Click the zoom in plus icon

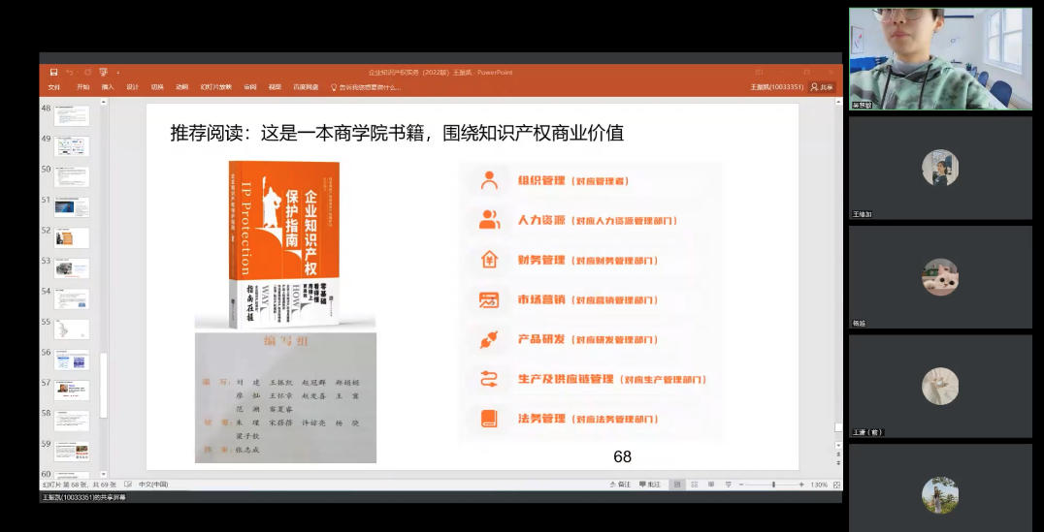click(x=801, y=485)
